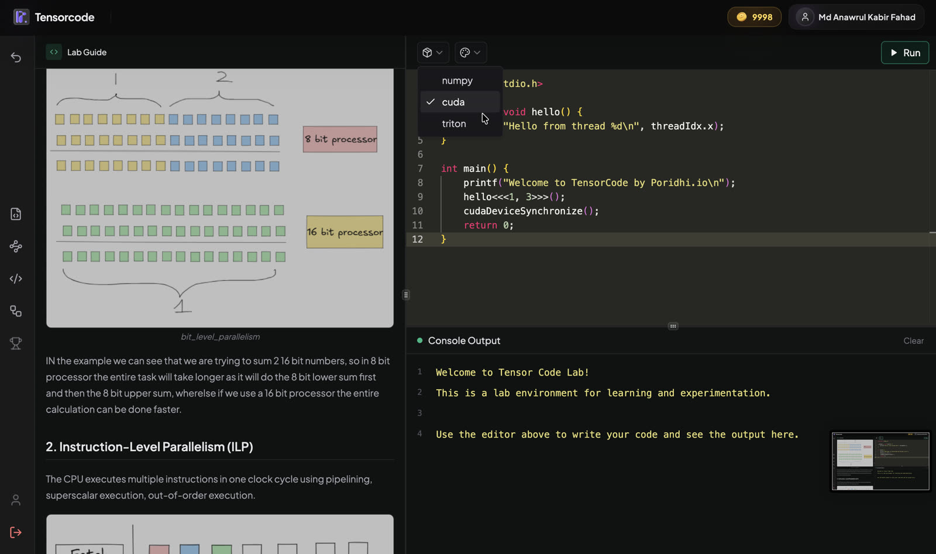The width and height of the screenshot is (936, 554).
Task: Open the trophy icon in sidebar
Action: click(16, 343)
